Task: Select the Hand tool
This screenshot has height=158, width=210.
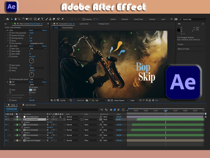Action: 16,19
